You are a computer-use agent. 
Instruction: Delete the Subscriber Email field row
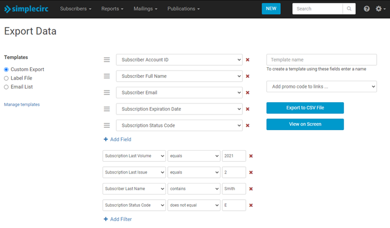(x=247, y=92)
